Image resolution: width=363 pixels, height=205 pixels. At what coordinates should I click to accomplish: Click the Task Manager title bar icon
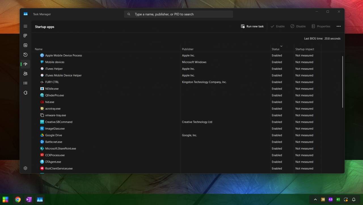(x=26, y=14)
